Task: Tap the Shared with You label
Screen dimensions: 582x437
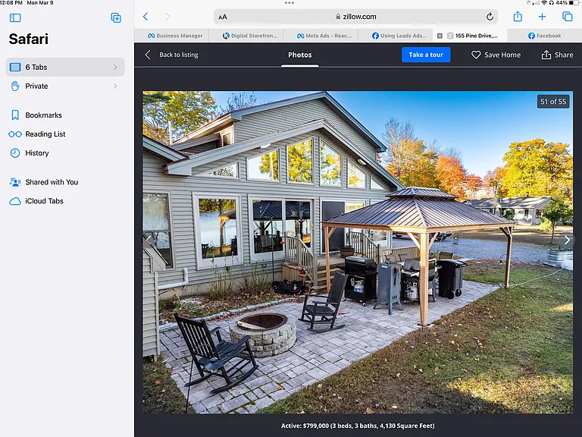Action: pyautogui.click(x=52, y=182)
